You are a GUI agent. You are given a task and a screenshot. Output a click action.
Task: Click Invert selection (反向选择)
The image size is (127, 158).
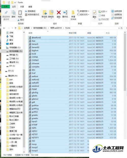117,18
